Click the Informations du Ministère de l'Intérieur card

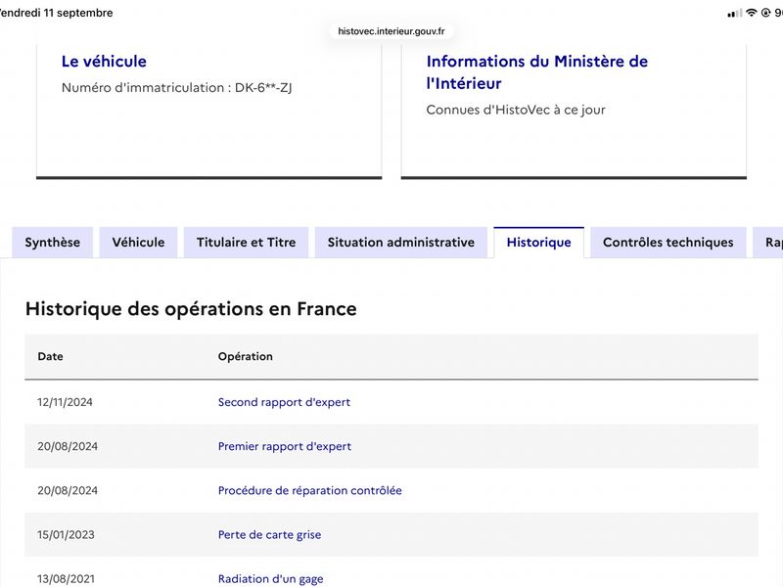pyautogui.click(x=574, y=111)
